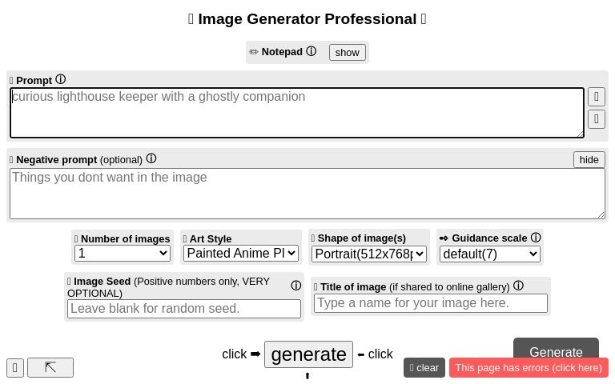Viewport: 615px width, 384px height.
Task: Open the Art Style dropdown
Action: pos(240,253)
